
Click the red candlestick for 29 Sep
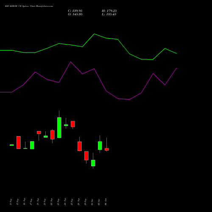click(x=86, y=156)
